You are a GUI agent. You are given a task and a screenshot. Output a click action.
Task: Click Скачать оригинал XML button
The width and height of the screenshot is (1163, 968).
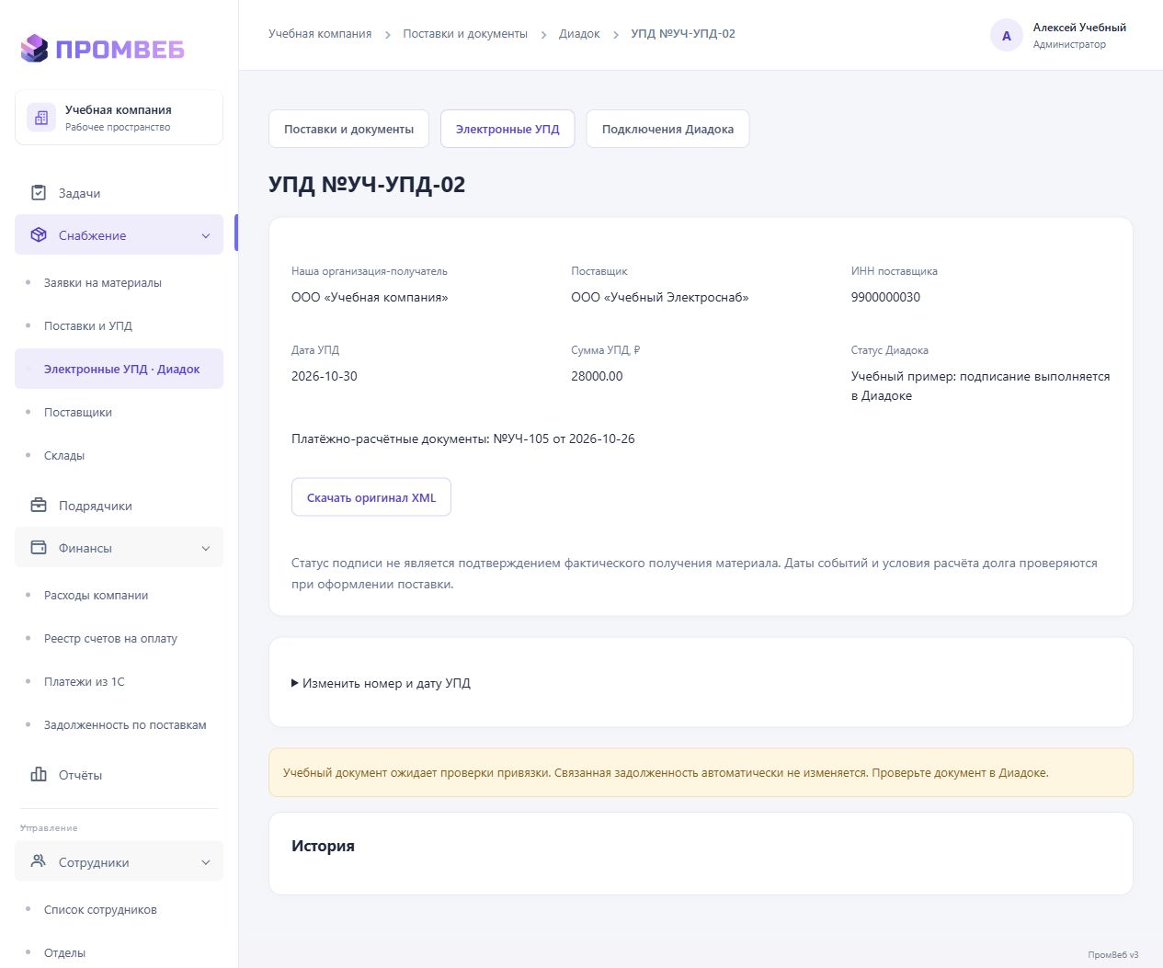coord(371,497)
